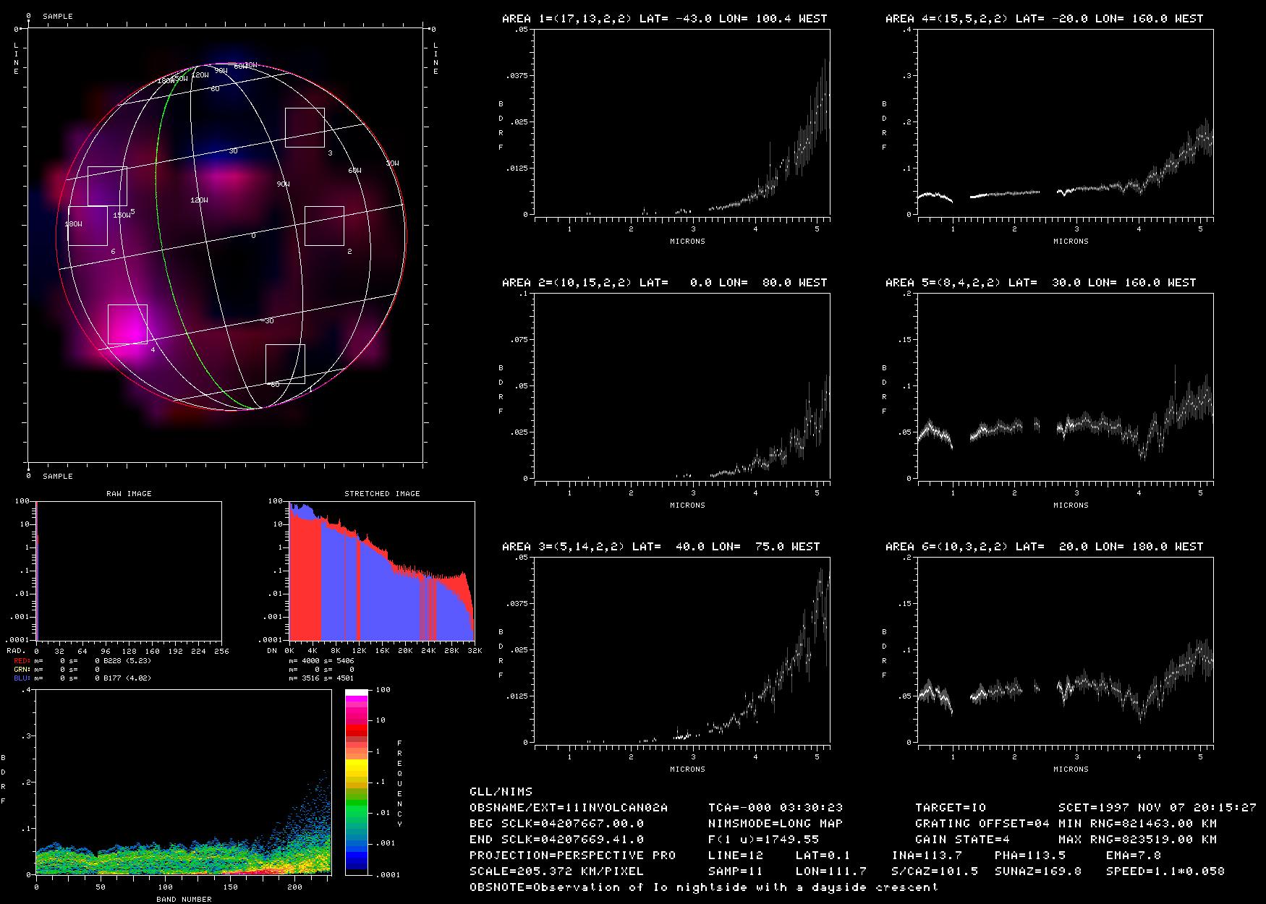The width and height of the screenshot is (1266, 904).
Task: Click the Area 6 spectrum plot
Action: (x=1066, y=650)
